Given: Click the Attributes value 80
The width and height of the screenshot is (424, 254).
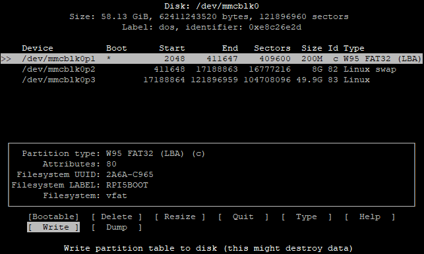Looking at the screenshot, I should coord(111,164).
